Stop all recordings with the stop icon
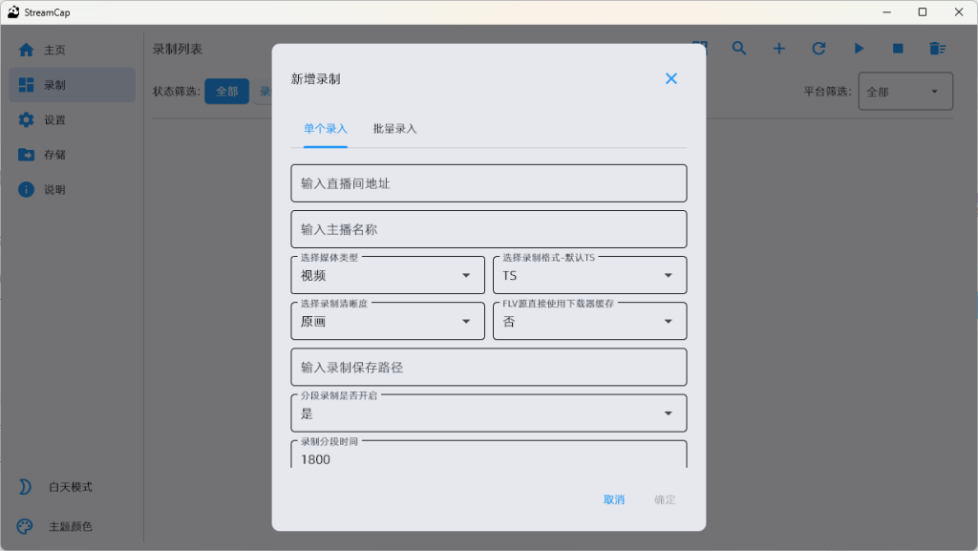Screen dimensions: 978x551 point(898,48)
